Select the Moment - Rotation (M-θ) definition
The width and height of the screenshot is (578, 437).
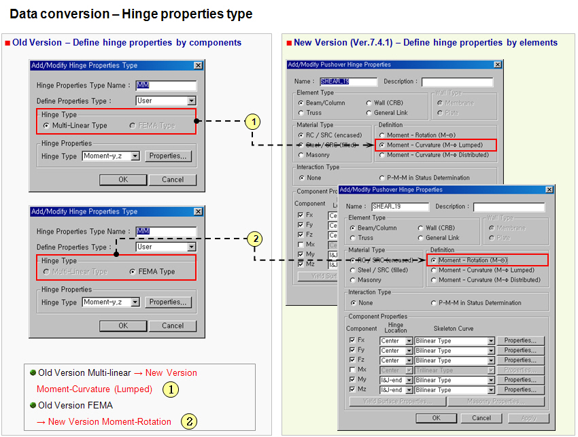[435, 260]
